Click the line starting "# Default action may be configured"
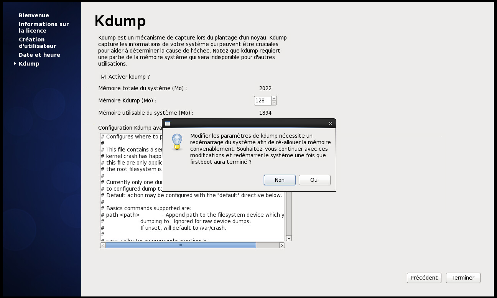The width and height of the screenshot is (497, 298). coord(191,195)
